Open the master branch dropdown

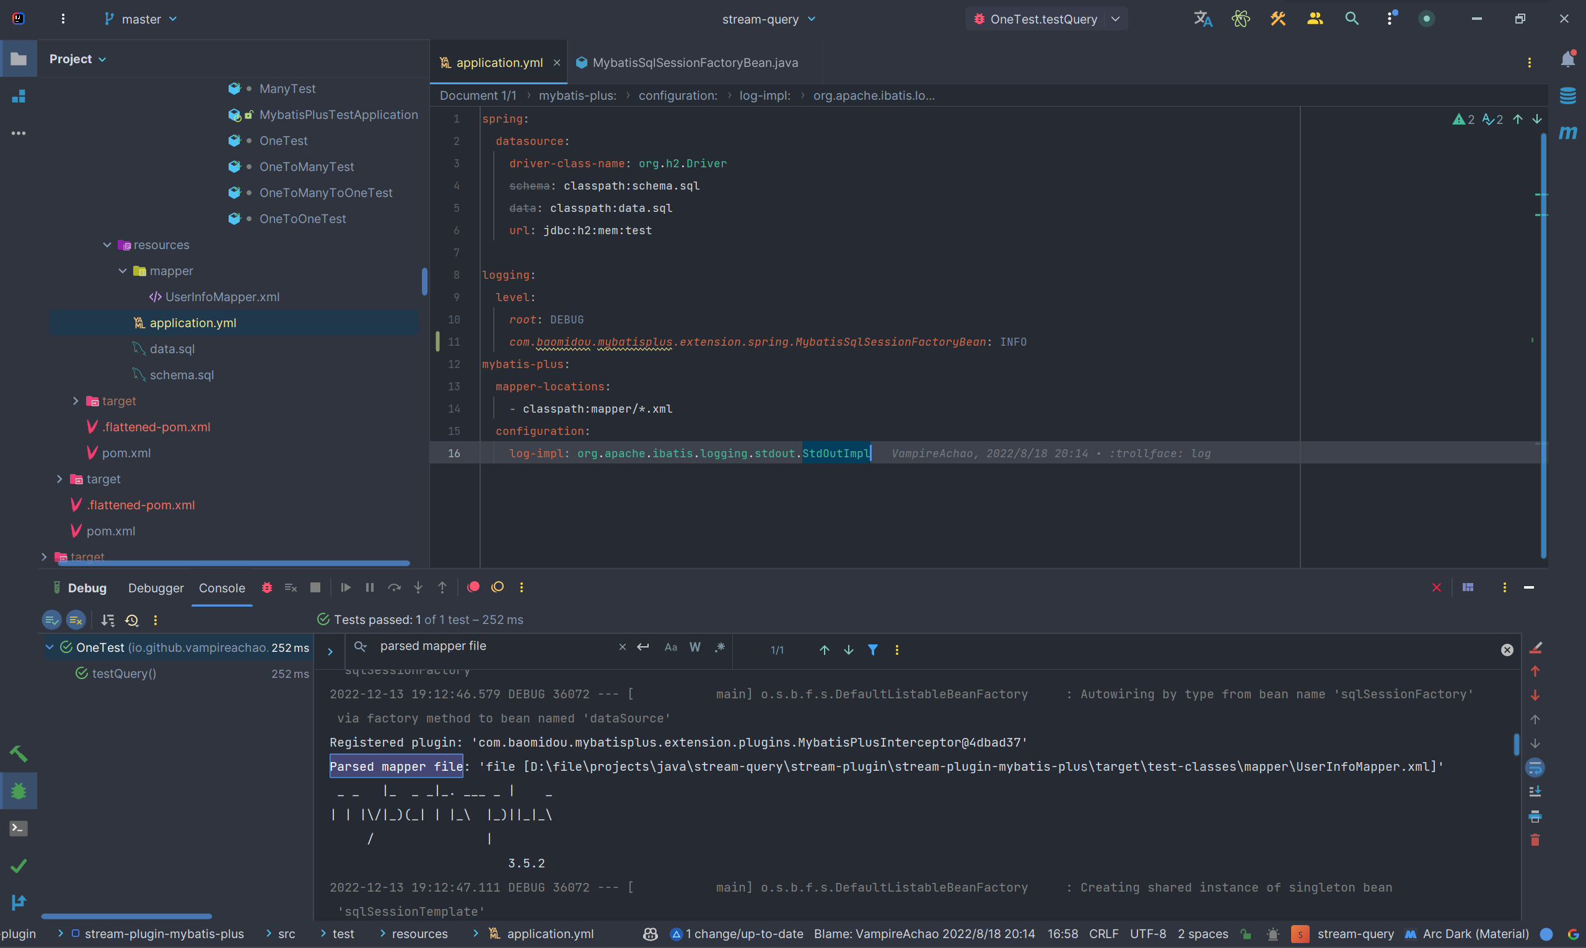click(x=141, y=19)
